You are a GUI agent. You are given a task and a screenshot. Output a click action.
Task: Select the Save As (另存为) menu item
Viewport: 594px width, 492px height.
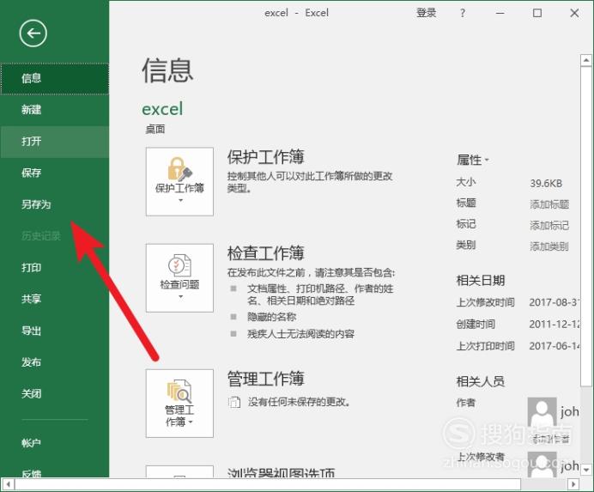55,204
